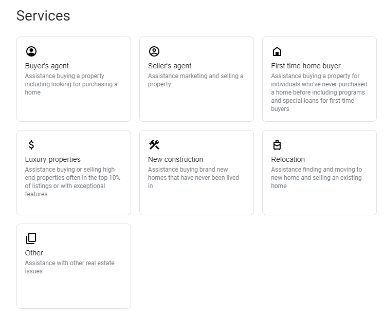The height and width of the screenshot is (316, 384).
Task: Click the Other stacked pages icon
Action: [x=31, y=238]
